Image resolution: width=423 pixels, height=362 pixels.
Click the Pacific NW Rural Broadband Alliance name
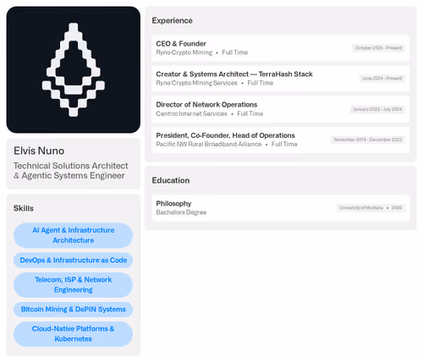209,144
